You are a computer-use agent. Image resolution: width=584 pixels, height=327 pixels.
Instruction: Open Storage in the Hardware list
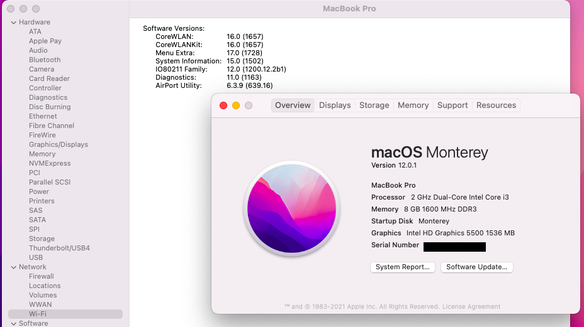(42, 239)
